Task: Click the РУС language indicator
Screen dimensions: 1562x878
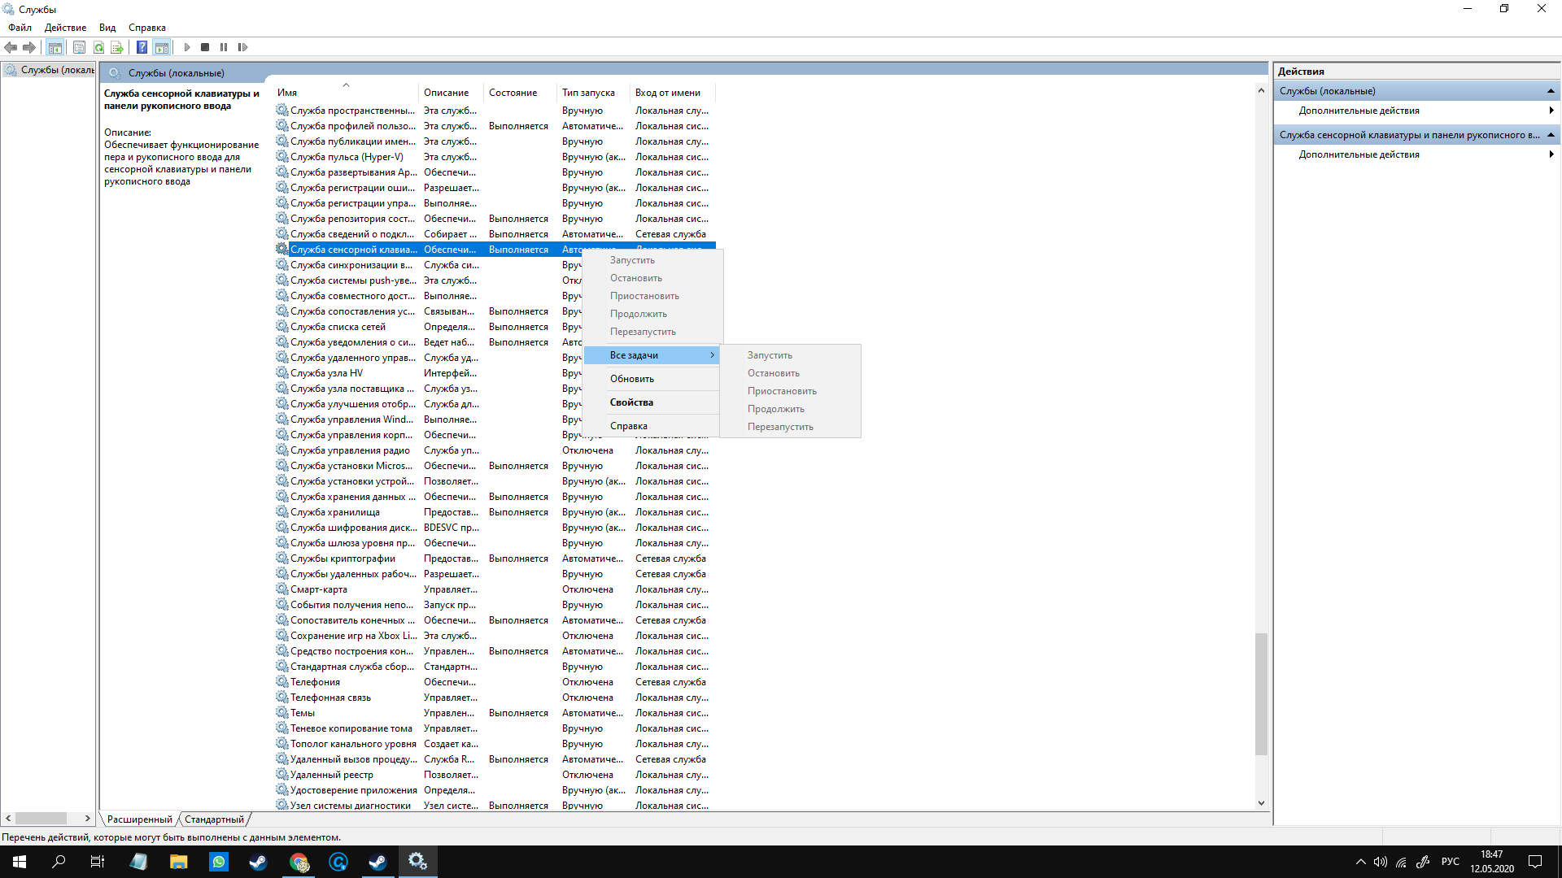Action: [1451, 862]
